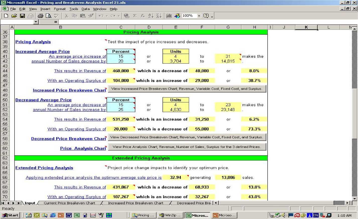
Task: Click the Print icon in the toolbar
Action: pos(40,16)
